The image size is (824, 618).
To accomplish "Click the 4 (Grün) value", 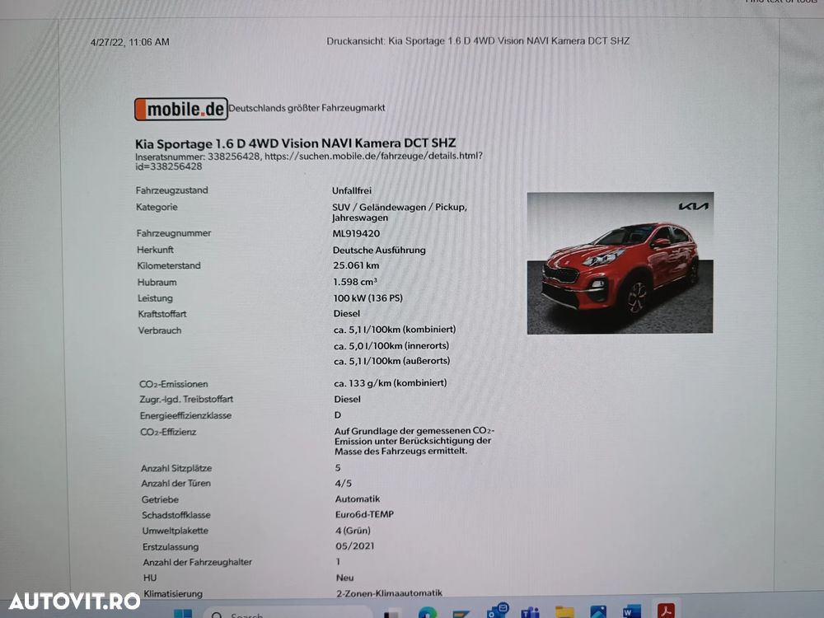I will click(353, 530).
